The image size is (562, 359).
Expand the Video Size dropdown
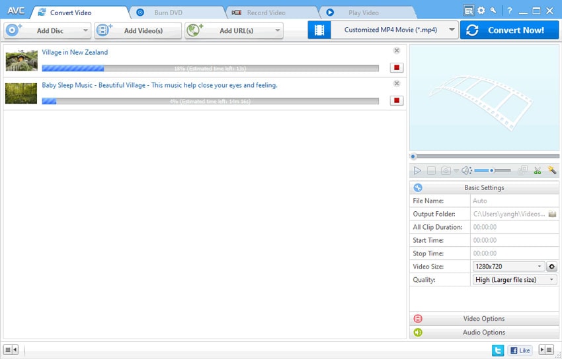pos(508,267)
